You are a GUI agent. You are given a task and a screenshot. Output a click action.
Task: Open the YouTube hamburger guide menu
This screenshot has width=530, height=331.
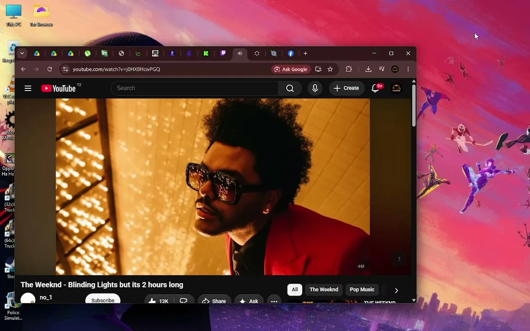28,88
